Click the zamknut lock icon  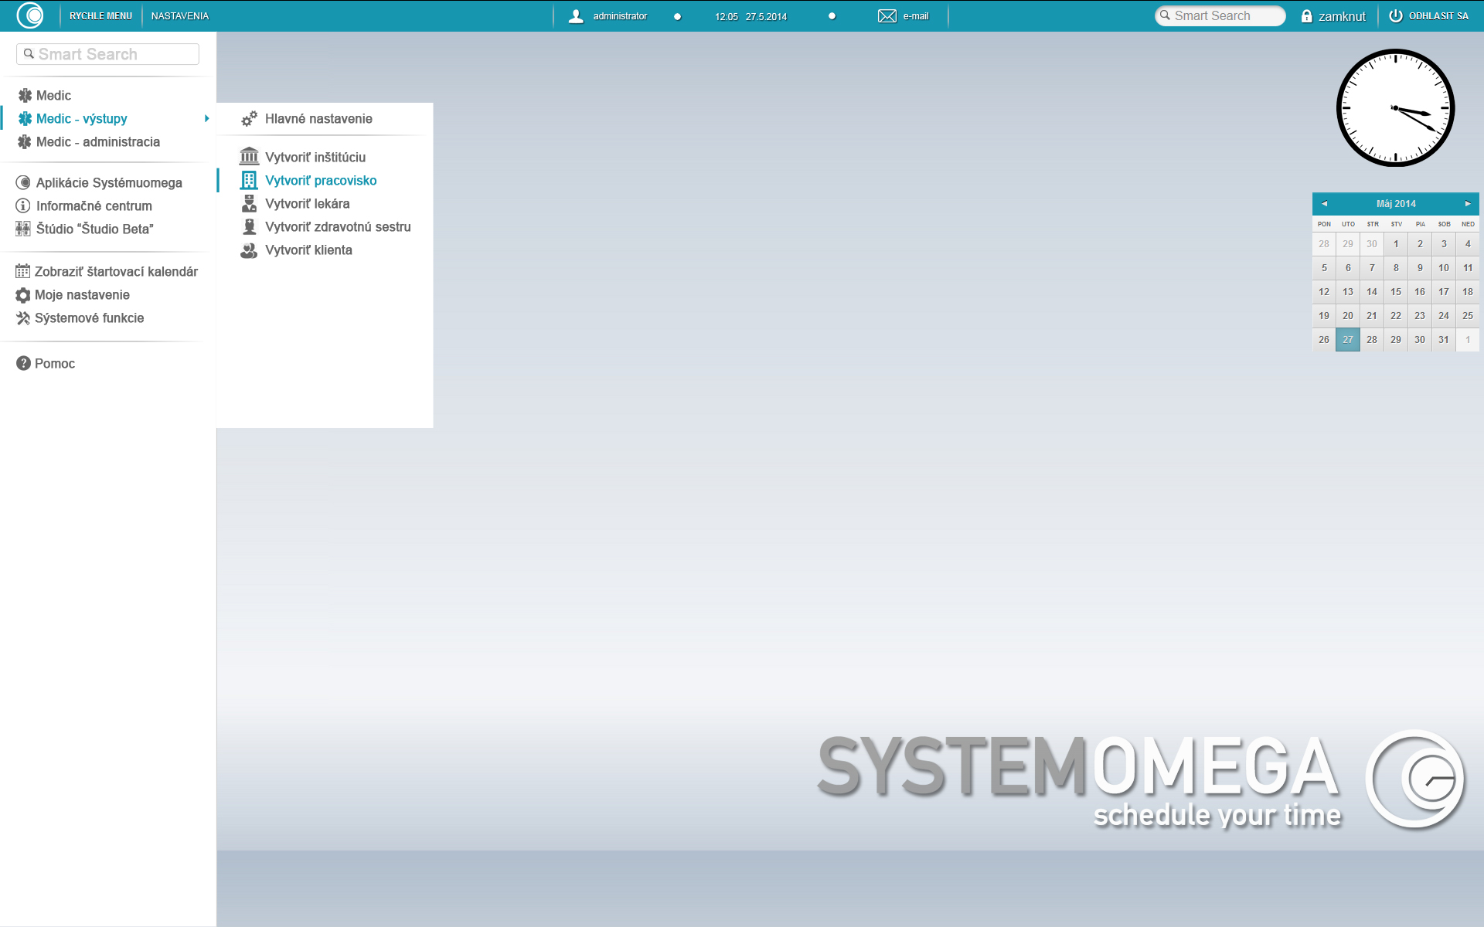coord(1306,16)
